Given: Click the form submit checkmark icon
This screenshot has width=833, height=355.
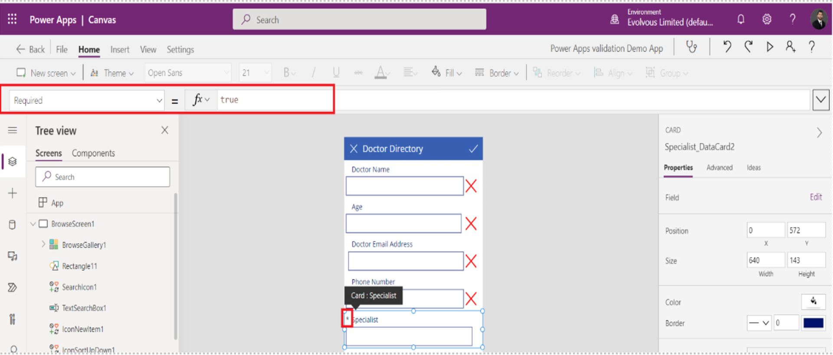Looking at the screenshot, I should click(x=473, y=149).
